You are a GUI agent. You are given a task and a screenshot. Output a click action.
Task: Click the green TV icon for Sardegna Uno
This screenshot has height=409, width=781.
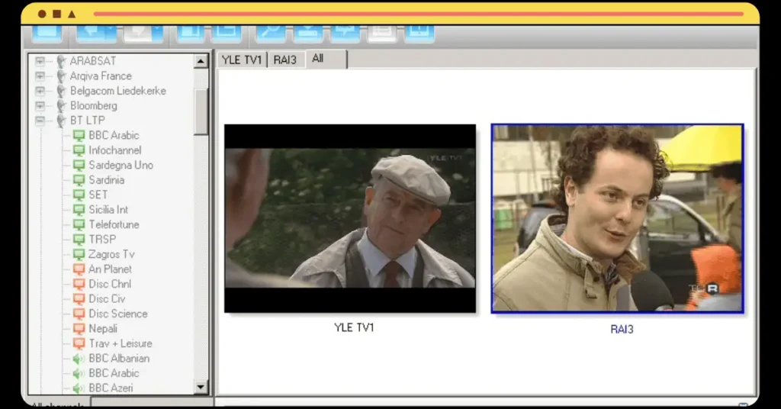(79, 166)
